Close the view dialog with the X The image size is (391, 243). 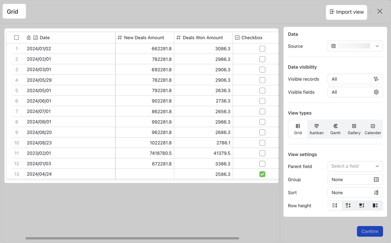380,11
